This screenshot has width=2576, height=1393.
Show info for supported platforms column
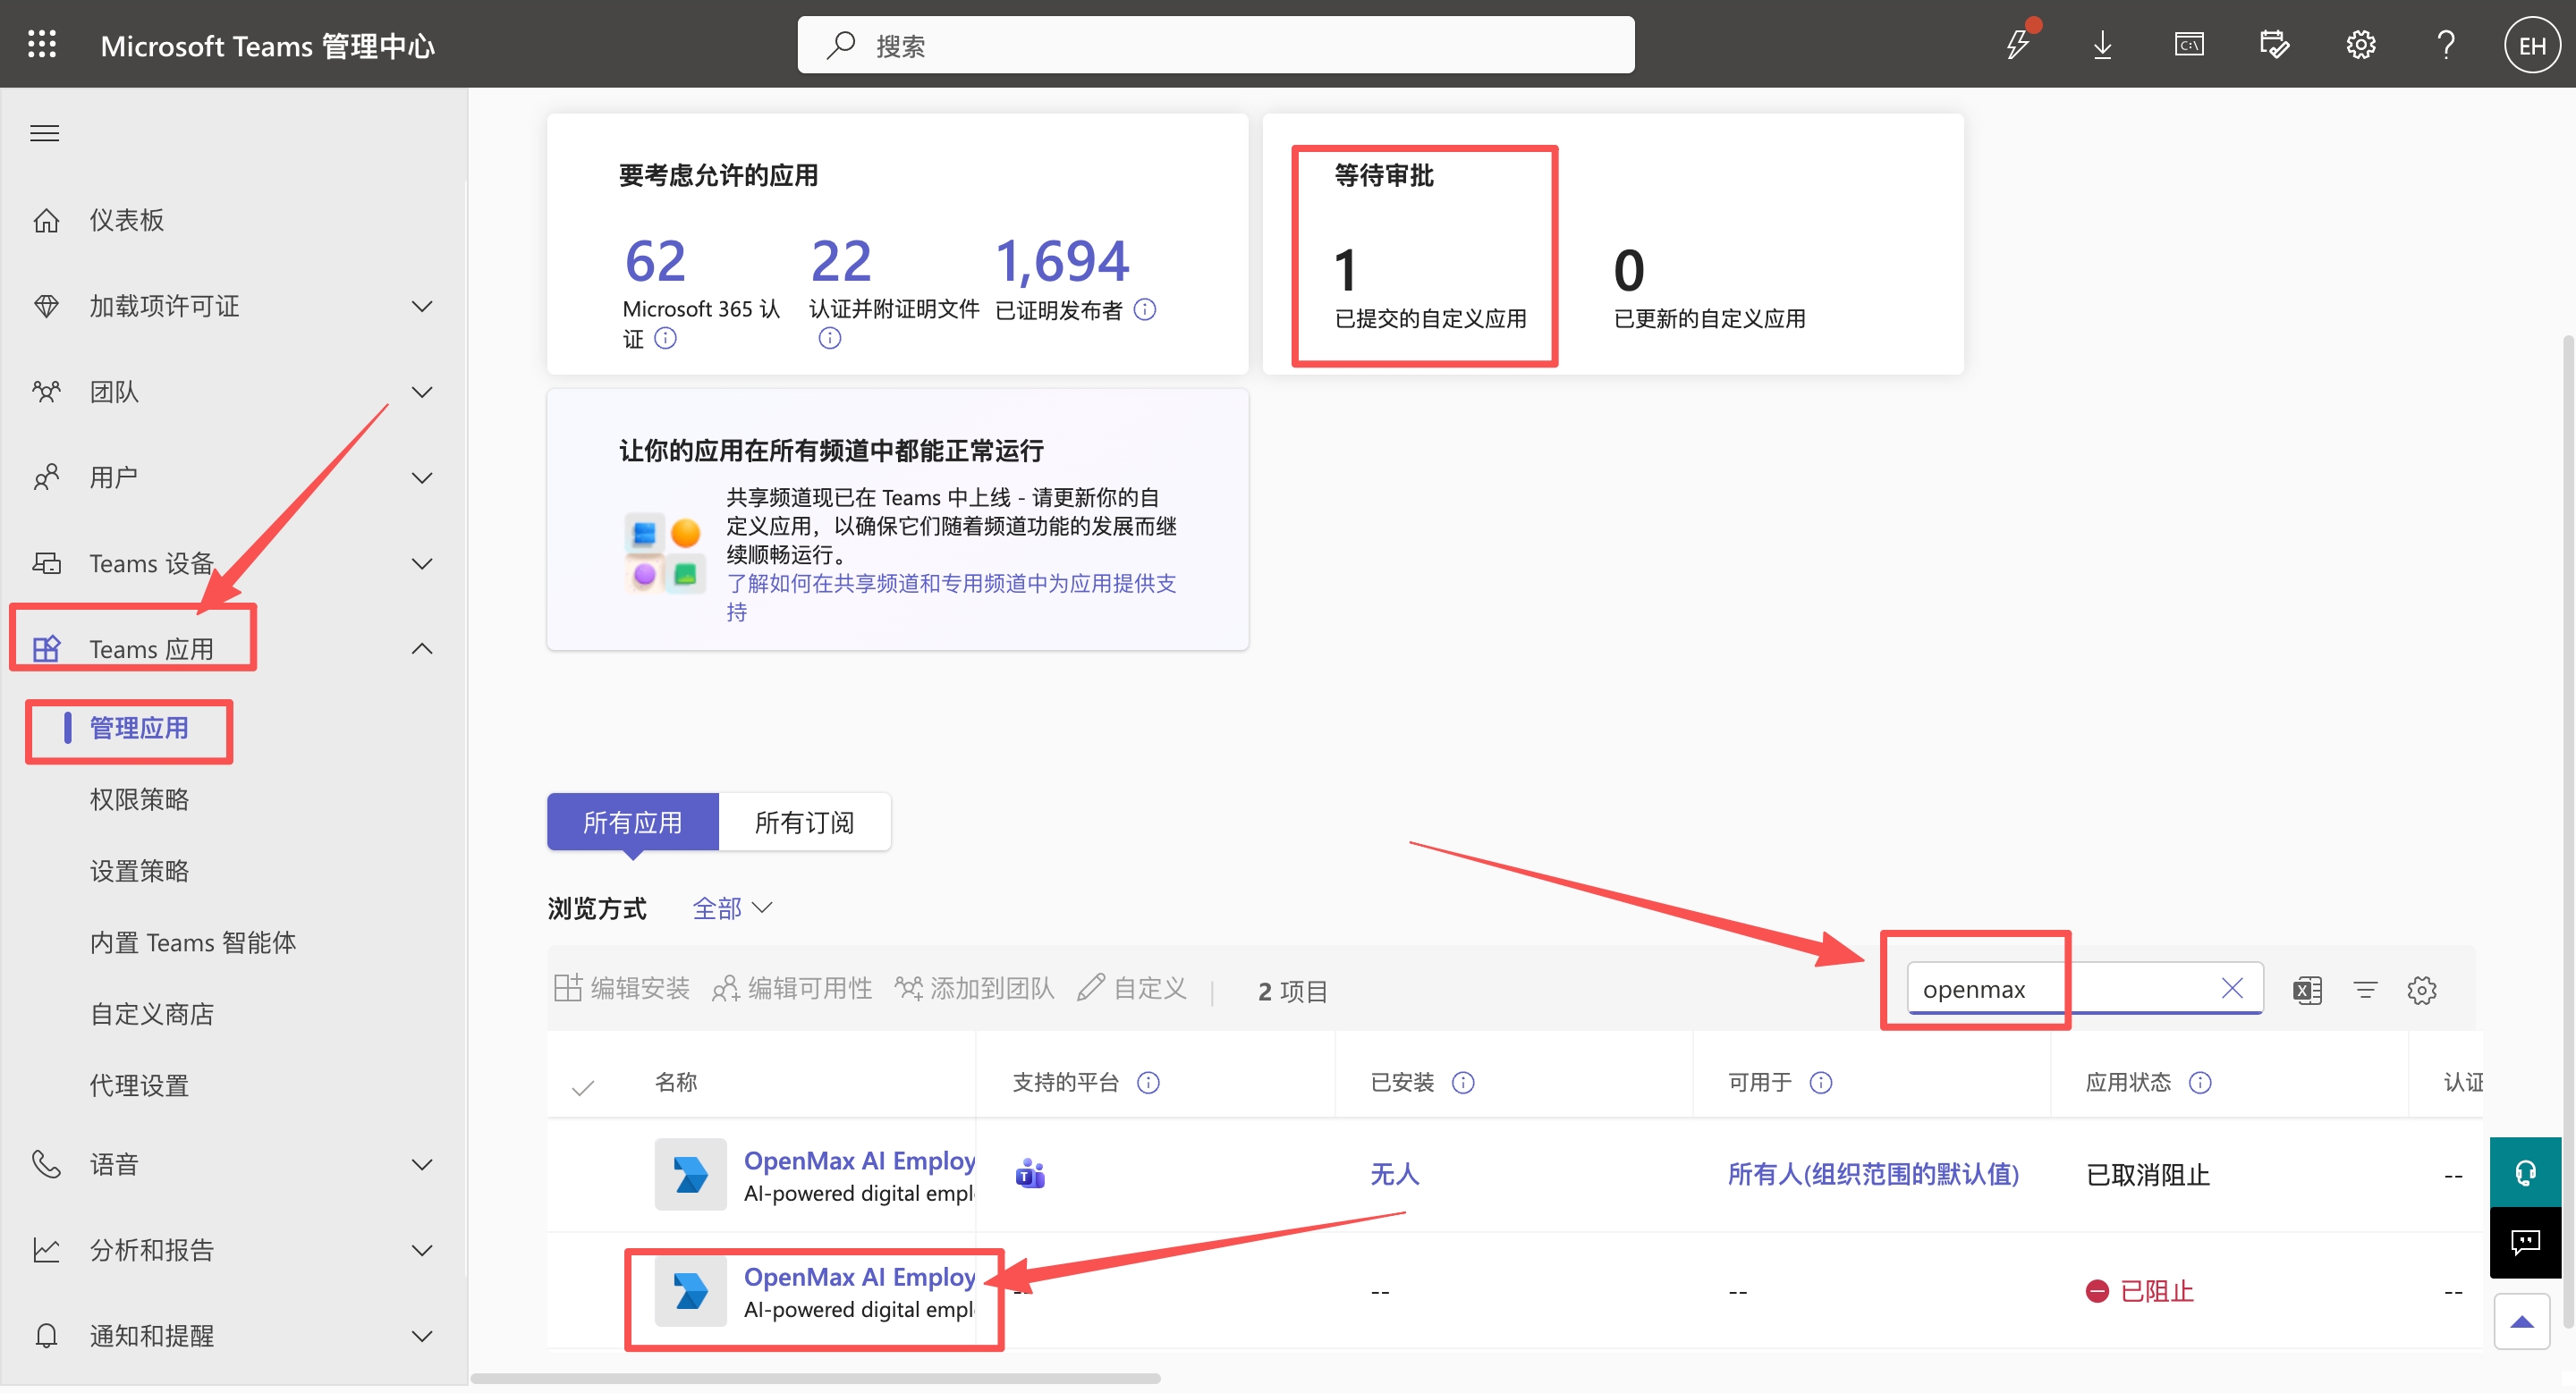pos(1148,1081)
